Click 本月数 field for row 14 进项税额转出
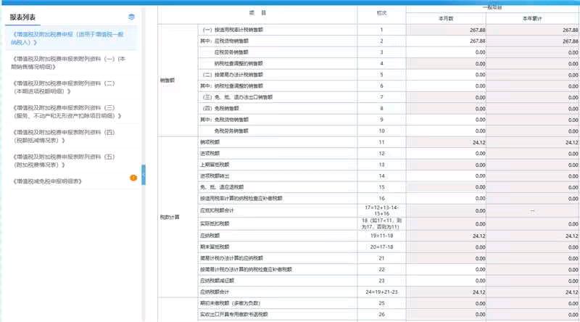 pyautogui.click(x=446, y=176)
